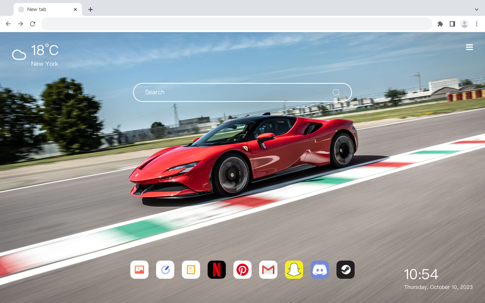Close the New tab tab
The width and height of the screenshot is (485, 303).
pos(75,9)
